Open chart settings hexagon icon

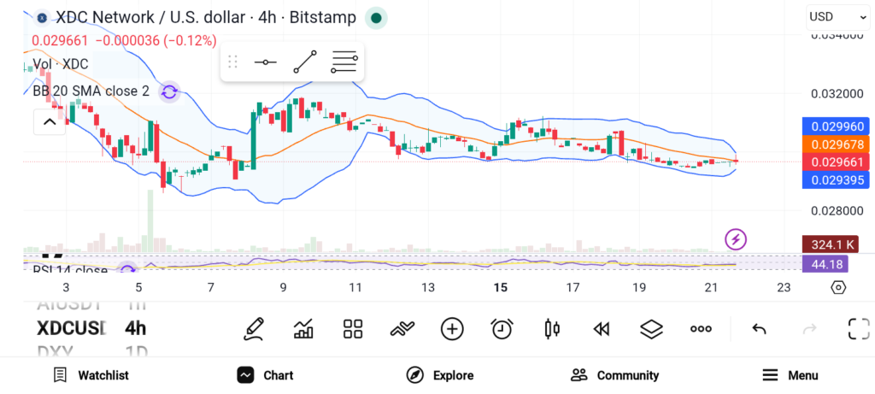coord(838,287)
